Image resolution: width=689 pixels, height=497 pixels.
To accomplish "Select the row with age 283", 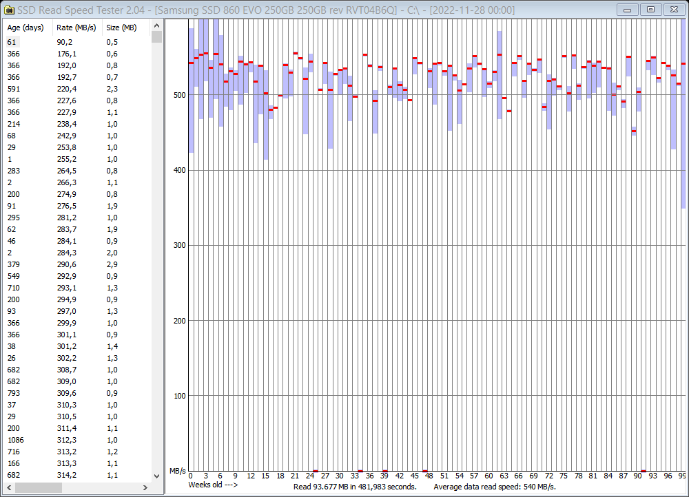I will (x=77, y=171).
